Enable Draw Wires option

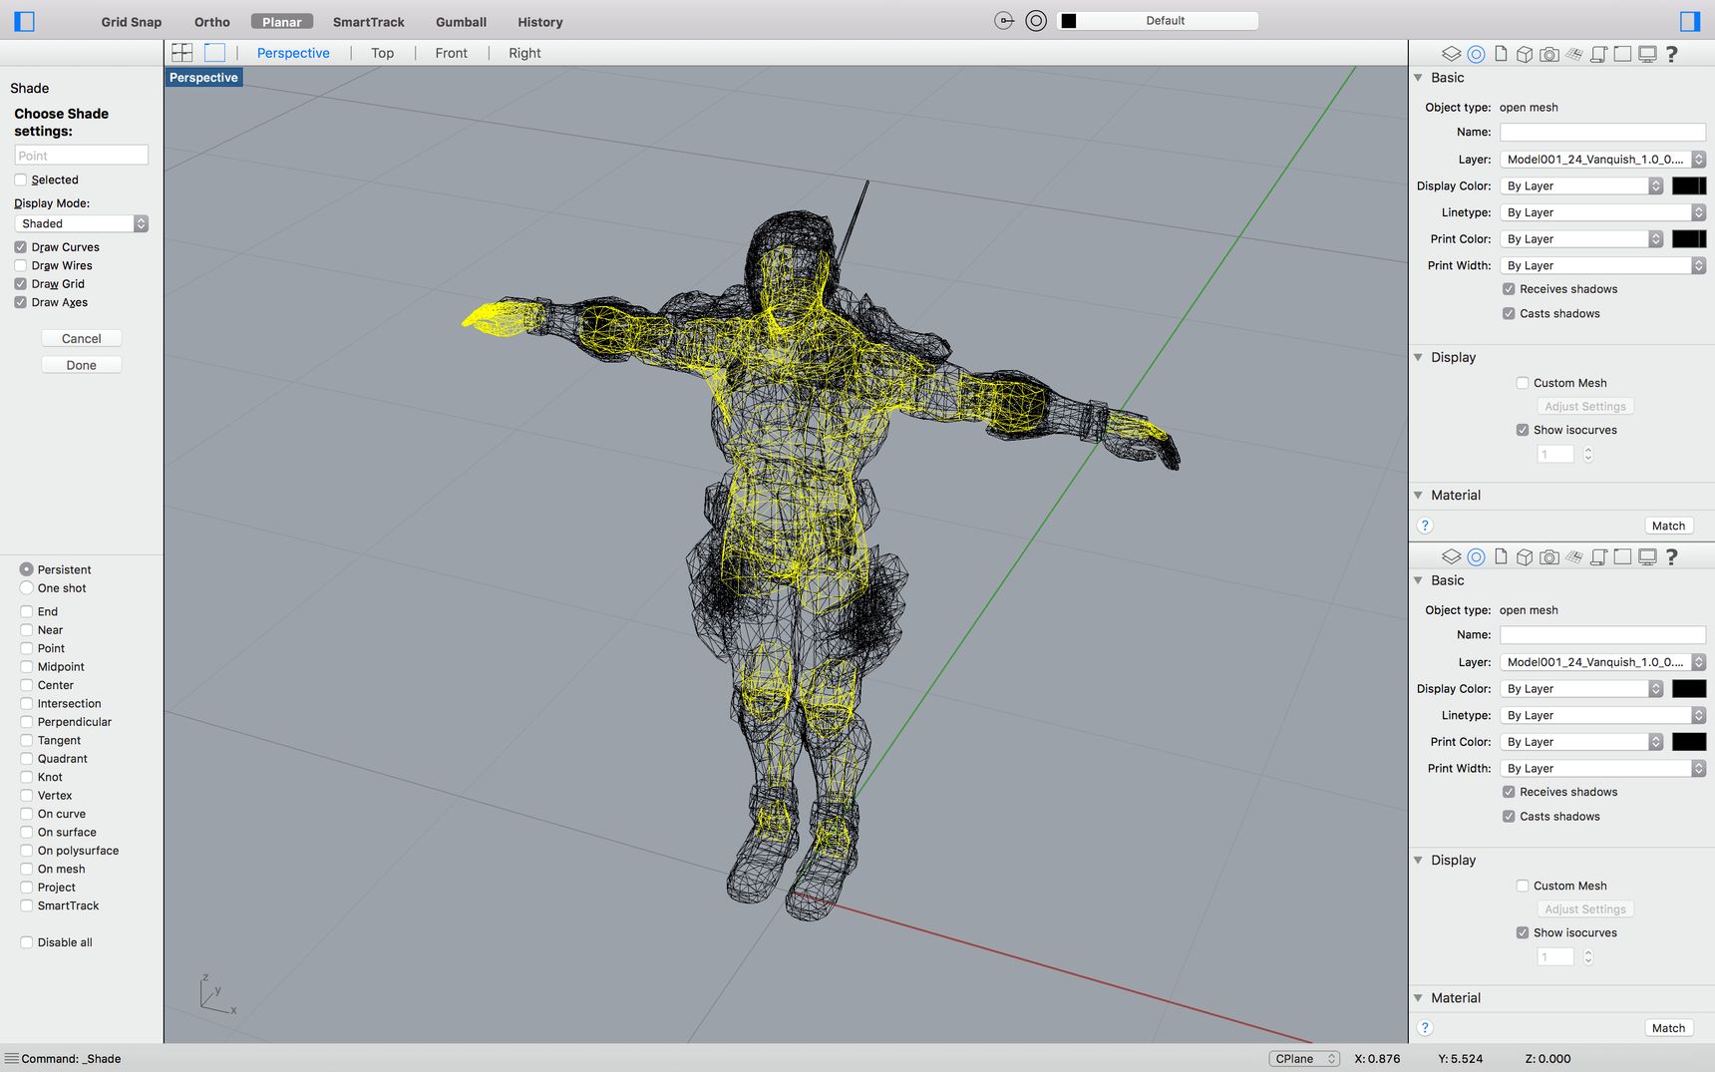point(21,265)
